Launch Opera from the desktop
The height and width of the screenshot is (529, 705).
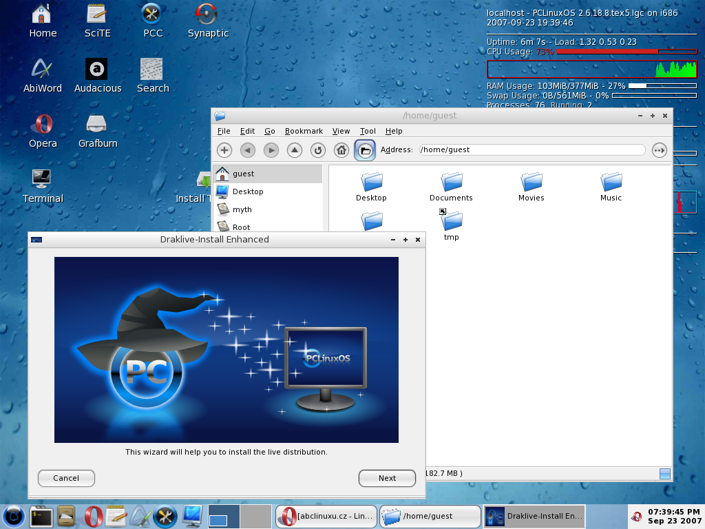(42, 131)
